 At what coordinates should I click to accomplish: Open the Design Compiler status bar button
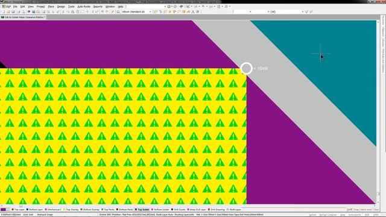pyautogui.click(x=328, y=215)
